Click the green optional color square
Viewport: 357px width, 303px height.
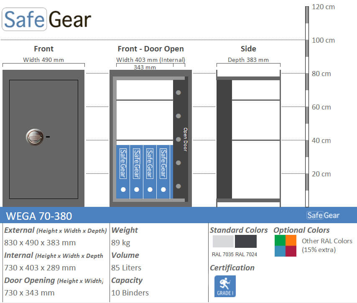280,240
